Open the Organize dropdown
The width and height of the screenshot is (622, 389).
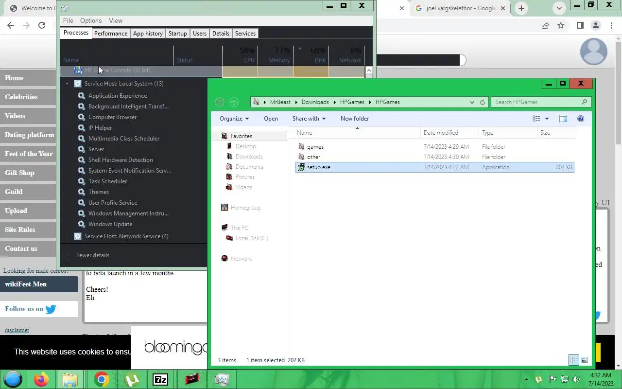[234, 119]
